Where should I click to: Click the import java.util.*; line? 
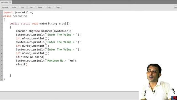(18, 12)
